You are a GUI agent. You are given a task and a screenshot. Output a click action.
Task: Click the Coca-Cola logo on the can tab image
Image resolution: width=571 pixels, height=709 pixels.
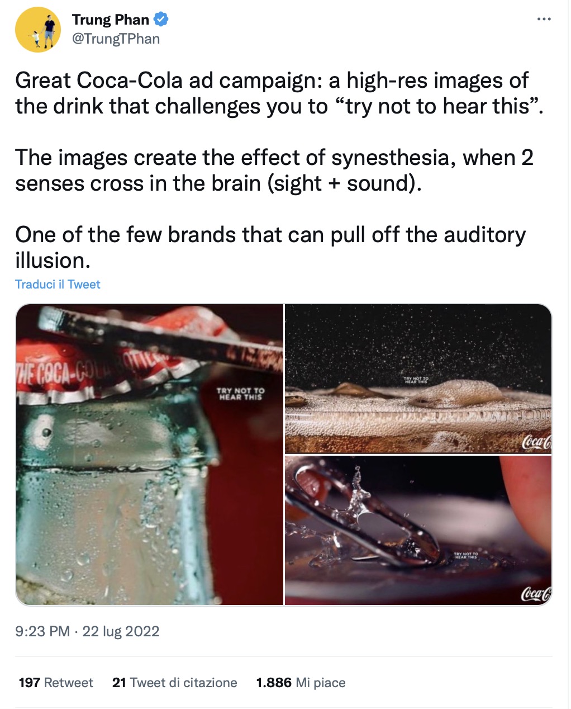536,593
